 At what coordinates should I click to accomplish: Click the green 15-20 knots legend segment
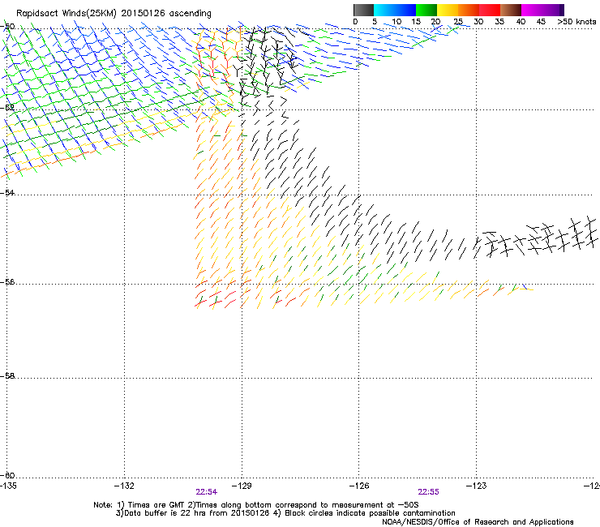426,10
